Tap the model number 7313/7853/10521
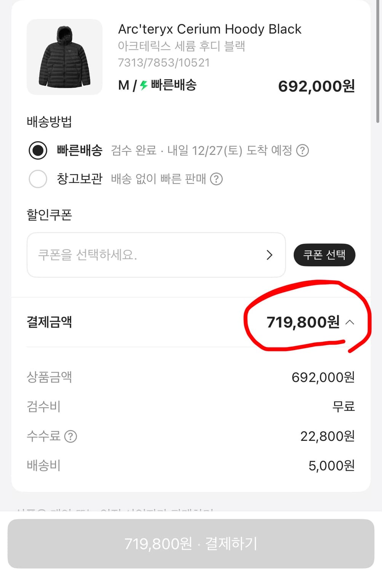Viewport: 382px width, 571px height. click(x=164, y=62)
